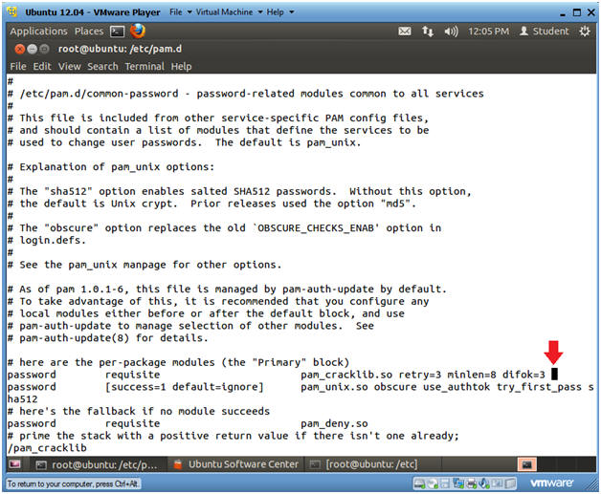
Task: Click 'pam-auth-update(8)' comment text
Action: [75, 338]
